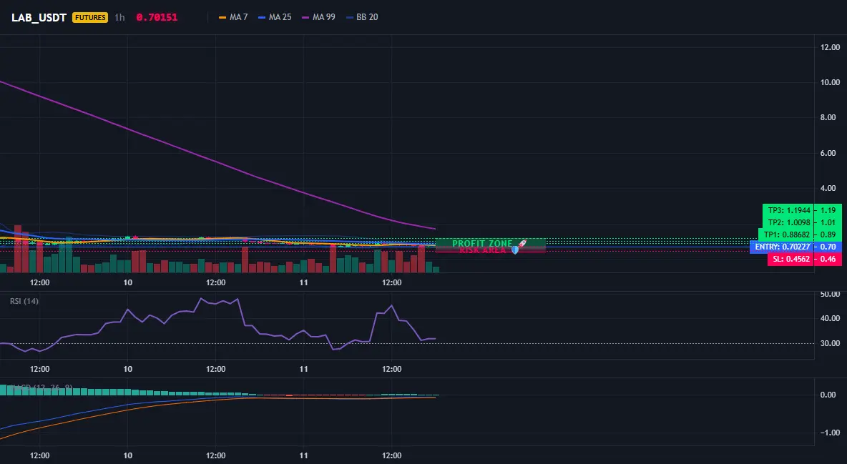Click the rocket icon beside PROFIT ZONE
This screenshot has width=847, height=464.
[522, 244]
